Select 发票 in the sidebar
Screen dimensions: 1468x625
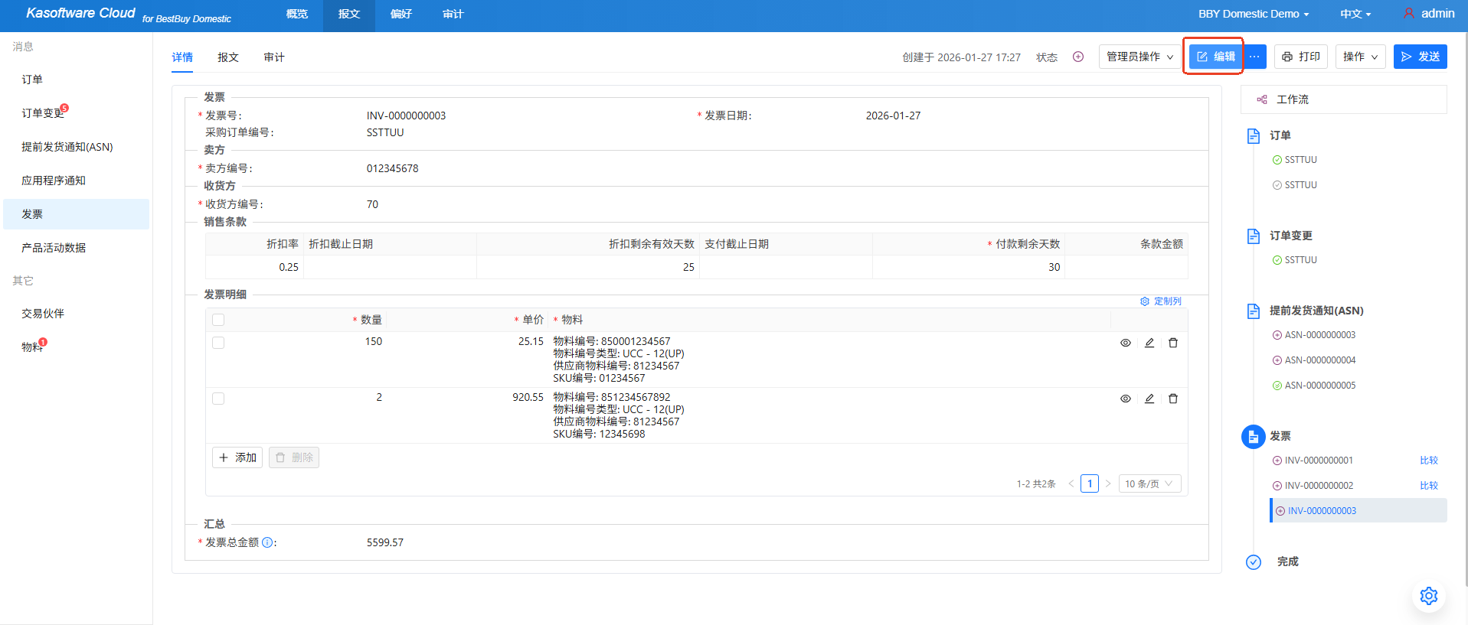(x=76, y=214)
